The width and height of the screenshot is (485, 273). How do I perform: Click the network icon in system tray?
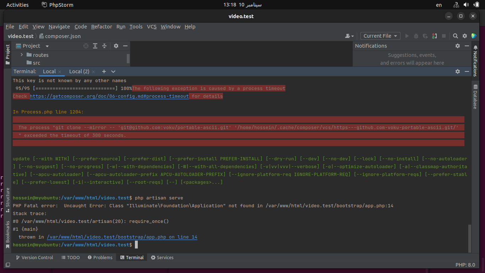(456, 5)
